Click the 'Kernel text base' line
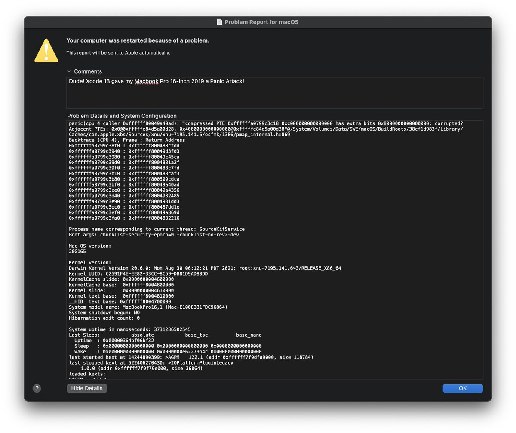 click(x=121, y=296)
